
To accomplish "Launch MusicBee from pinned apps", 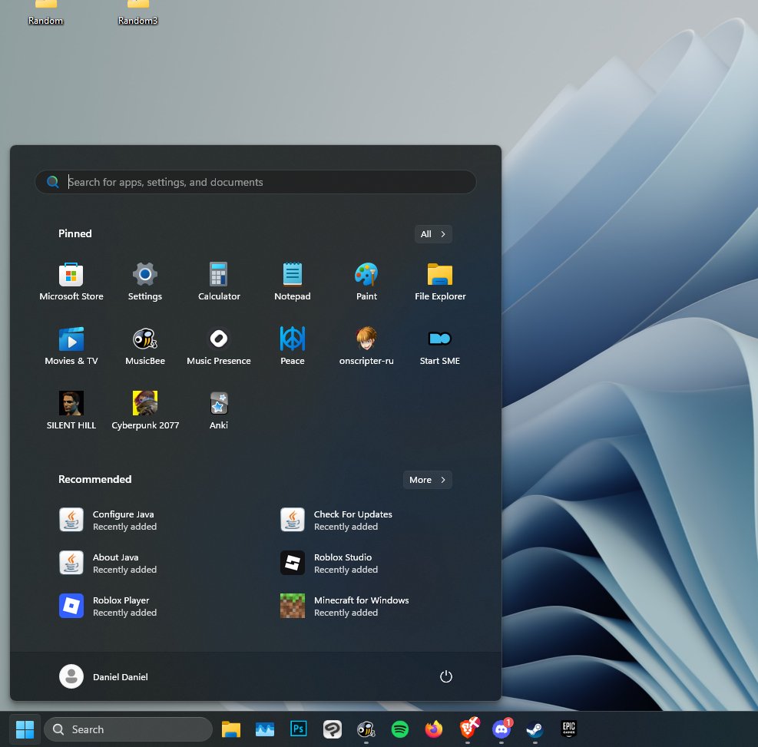I will click(145, 346).
